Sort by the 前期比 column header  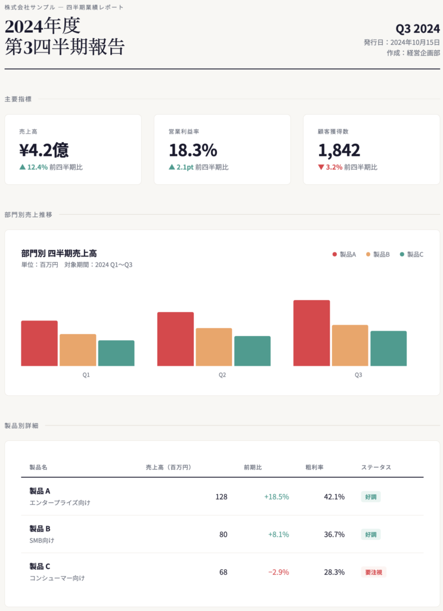click(x=253, y=467)
